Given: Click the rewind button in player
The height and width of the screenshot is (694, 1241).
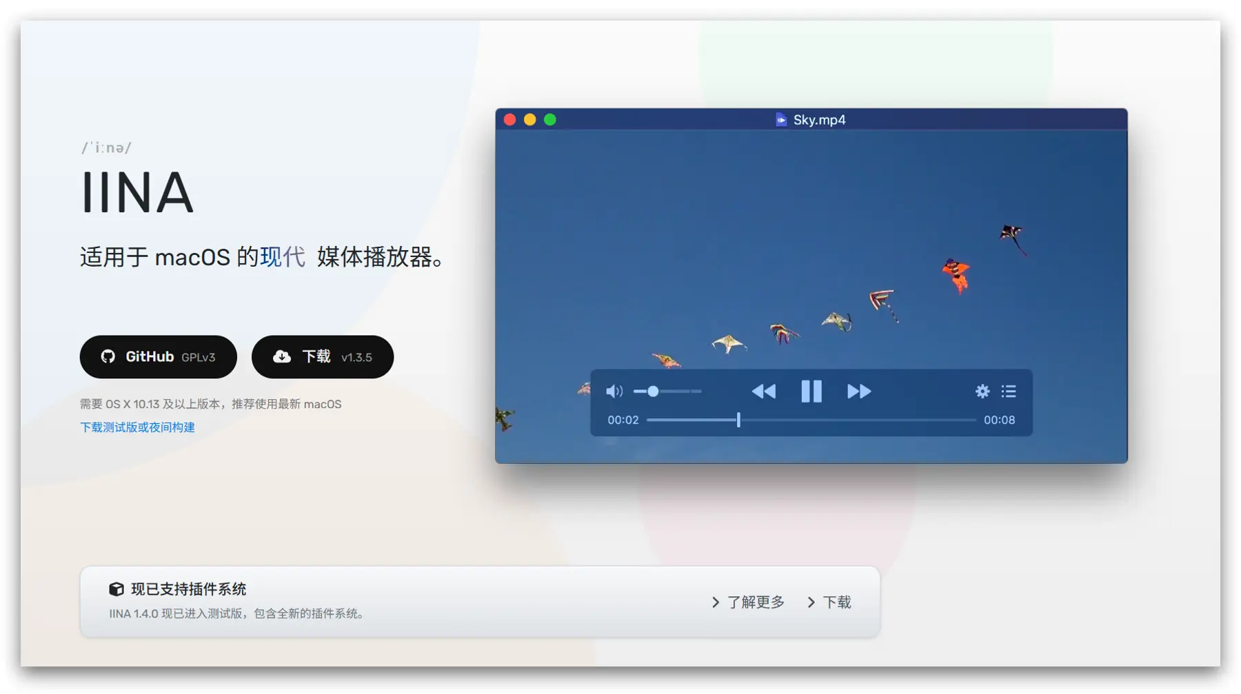Looking at the screenshot, I should point(763,391).
